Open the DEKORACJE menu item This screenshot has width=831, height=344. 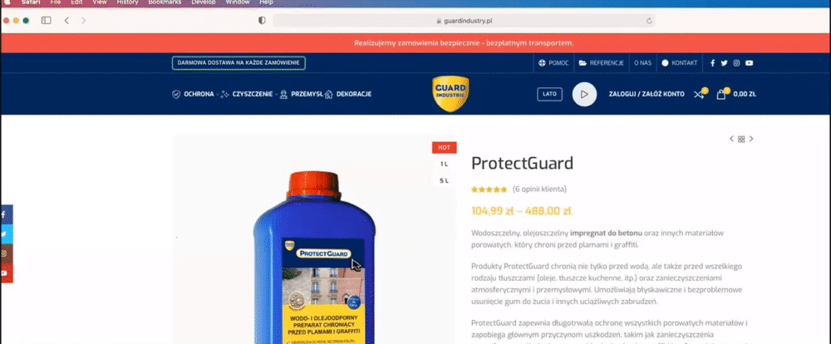(348, 95)
